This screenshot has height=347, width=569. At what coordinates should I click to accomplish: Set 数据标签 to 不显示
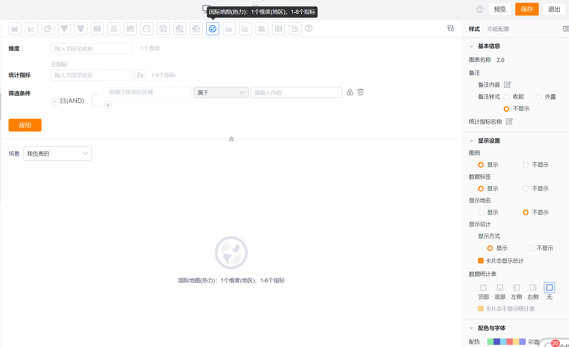click(526, 189)
